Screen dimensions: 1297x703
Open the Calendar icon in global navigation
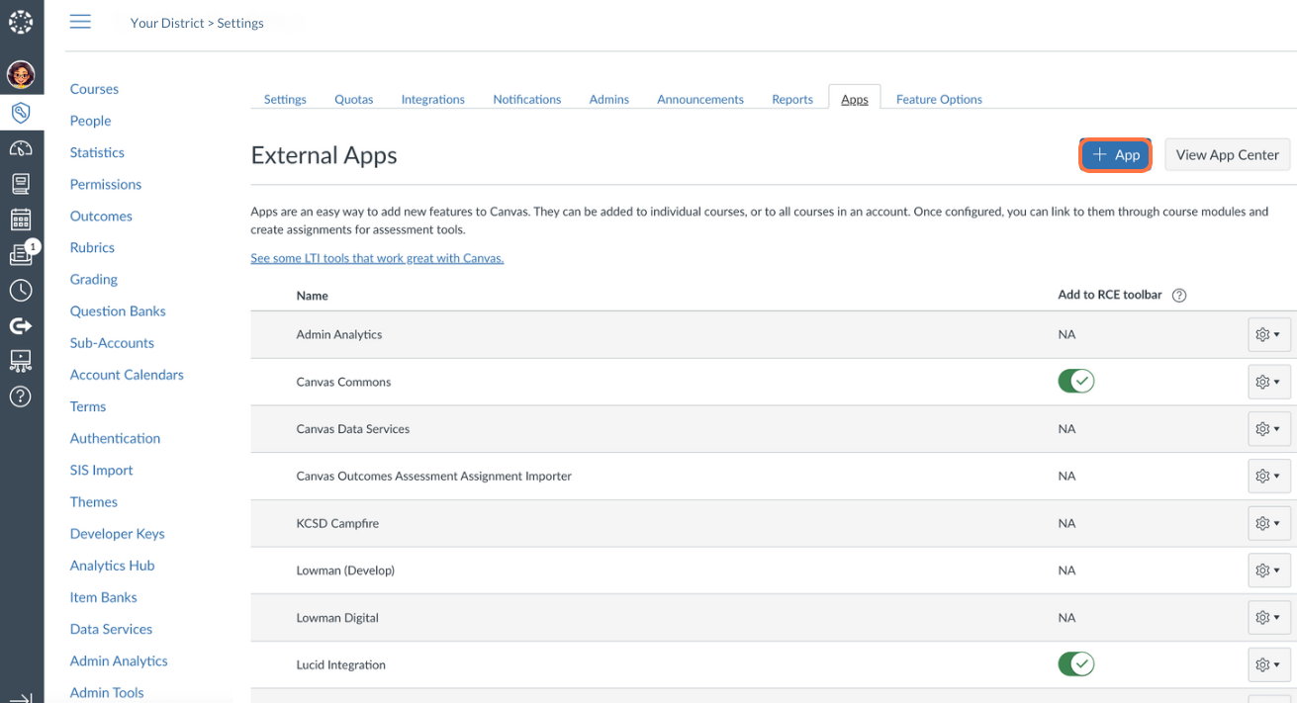click(21, 220)
